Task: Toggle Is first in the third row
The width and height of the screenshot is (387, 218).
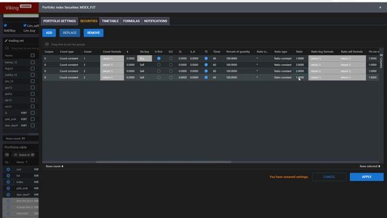Action: (158, 71)
